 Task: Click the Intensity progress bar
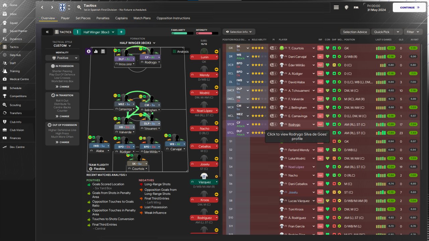click(207, 33)
